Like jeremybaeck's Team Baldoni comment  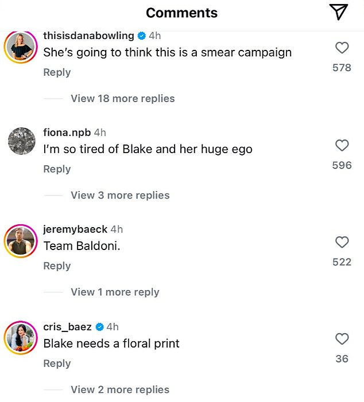pyautogui.click(x=342, y=242)
